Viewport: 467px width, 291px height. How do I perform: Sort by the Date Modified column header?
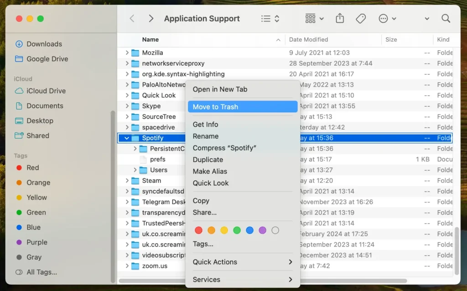click(x=309, y=40)
